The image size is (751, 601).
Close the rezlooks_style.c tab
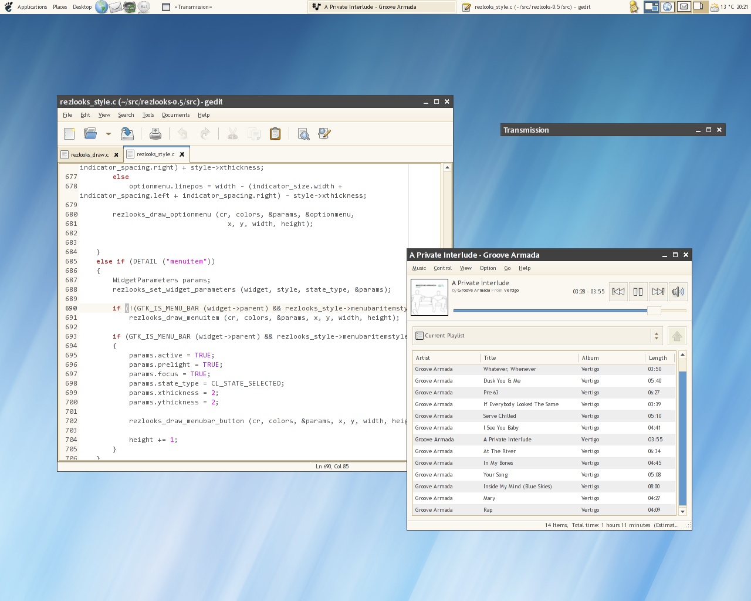tap(182, 154)
